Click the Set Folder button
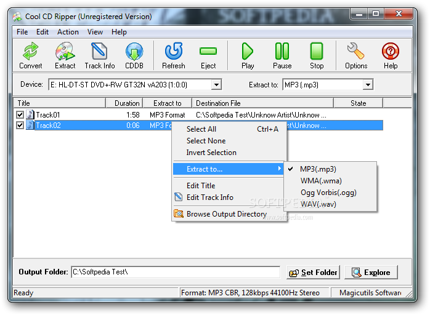The image size is (430, 315). pyautogui.click(x=313, y=273)
